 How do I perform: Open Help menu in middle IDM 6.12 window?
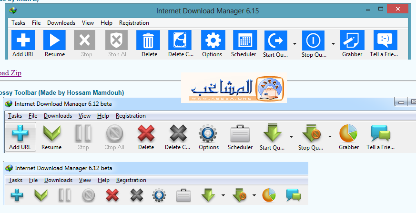click(103, 116)
